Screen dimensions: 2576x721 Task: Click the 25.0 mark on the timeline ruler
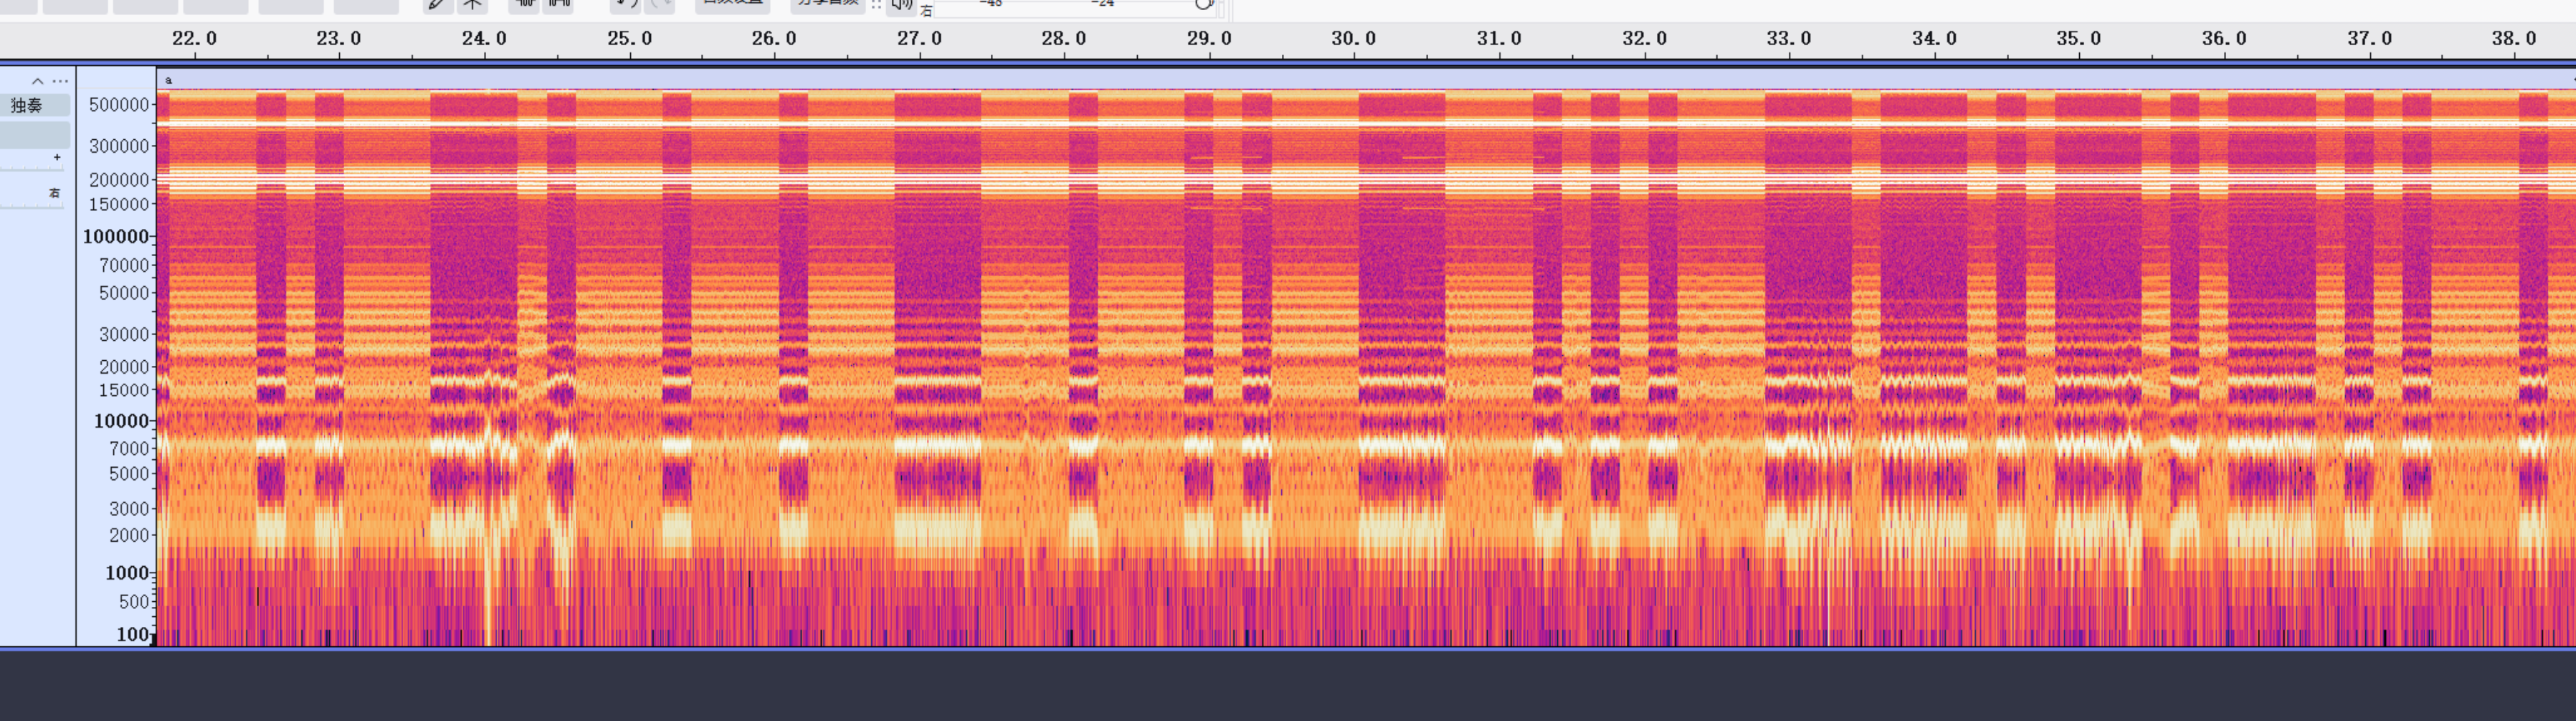[629, 39]
